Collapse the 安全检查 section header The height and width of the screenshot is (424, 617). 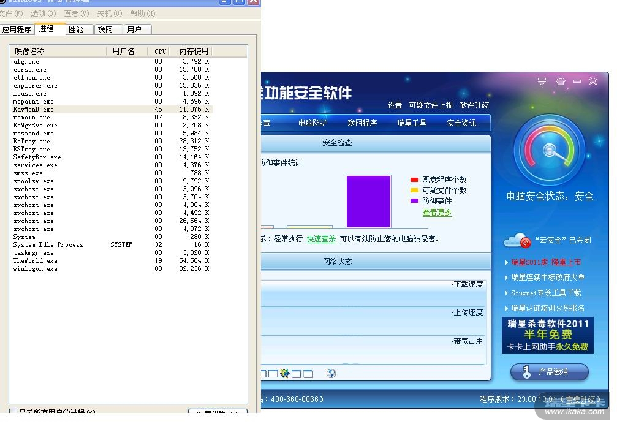pos(376,143)
